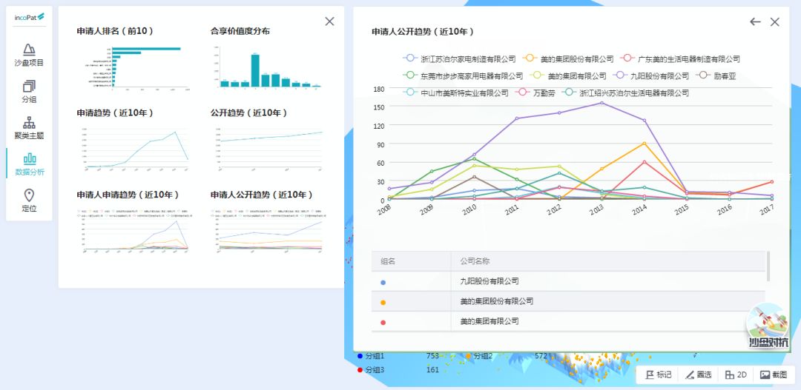Screen dimensions: 801x390
Task: Open the 沙盘对抗 rocket badge
Action: tap(768, 326)
